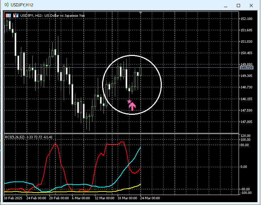Click the 18 Mar 00:00 date label
Viewport: 261px width, 205px height.
pyautogui.click(x=127, y=198)
